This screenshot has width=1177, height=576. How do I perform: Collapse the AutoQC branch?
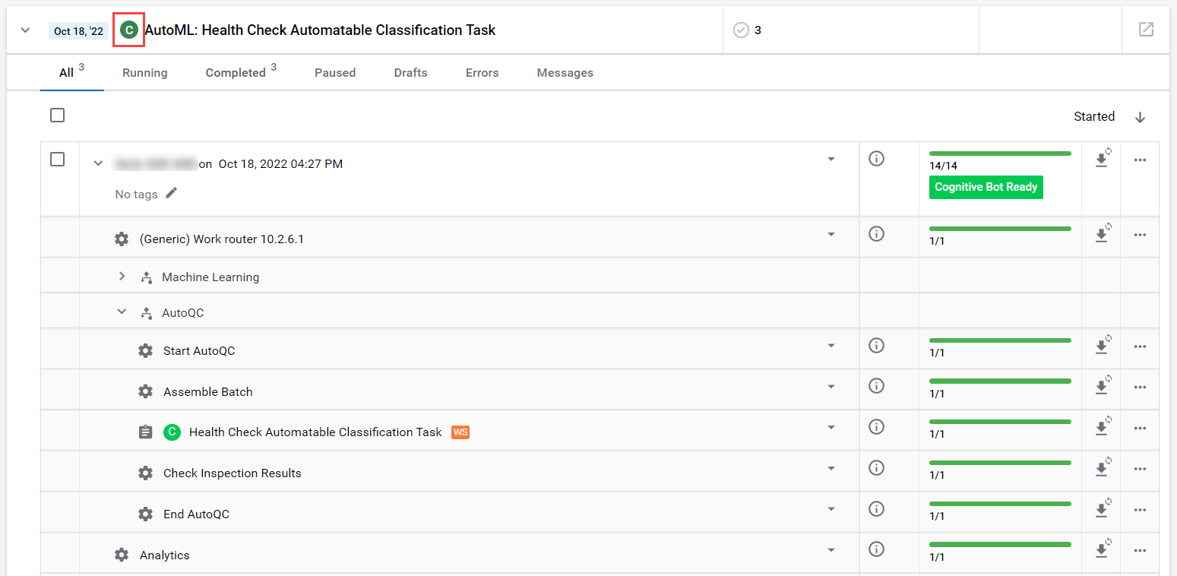[122, 312]
